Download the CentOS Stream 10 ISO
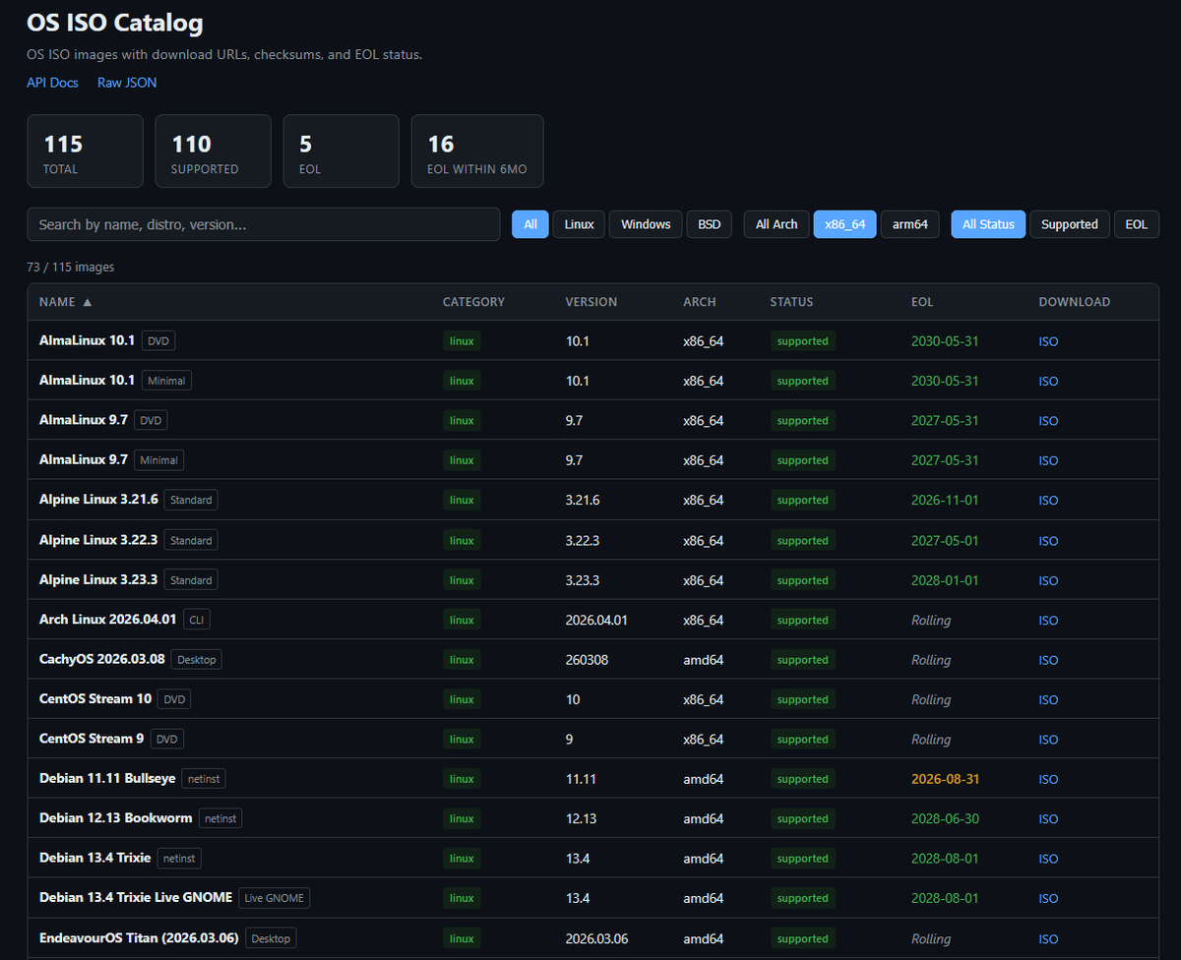Screen dimensions: 1181x960 1049,700
